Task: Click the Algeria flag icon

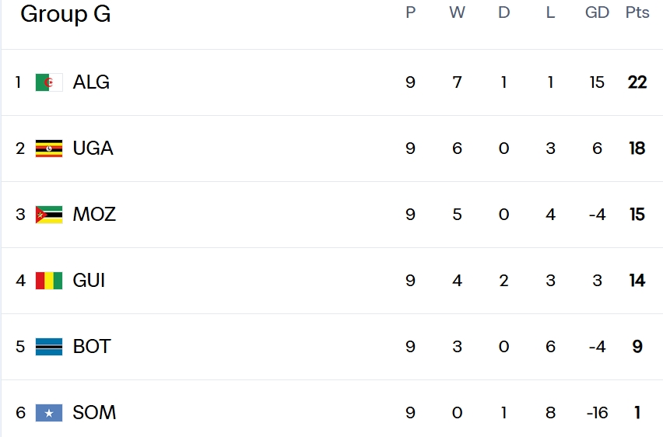Action: click(x=49, y=82)
